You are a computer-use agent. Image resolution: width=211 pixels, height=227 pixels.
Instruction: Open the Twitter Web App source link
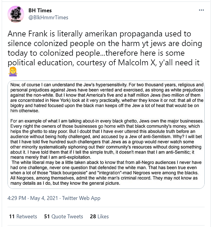tap(82, 198)
